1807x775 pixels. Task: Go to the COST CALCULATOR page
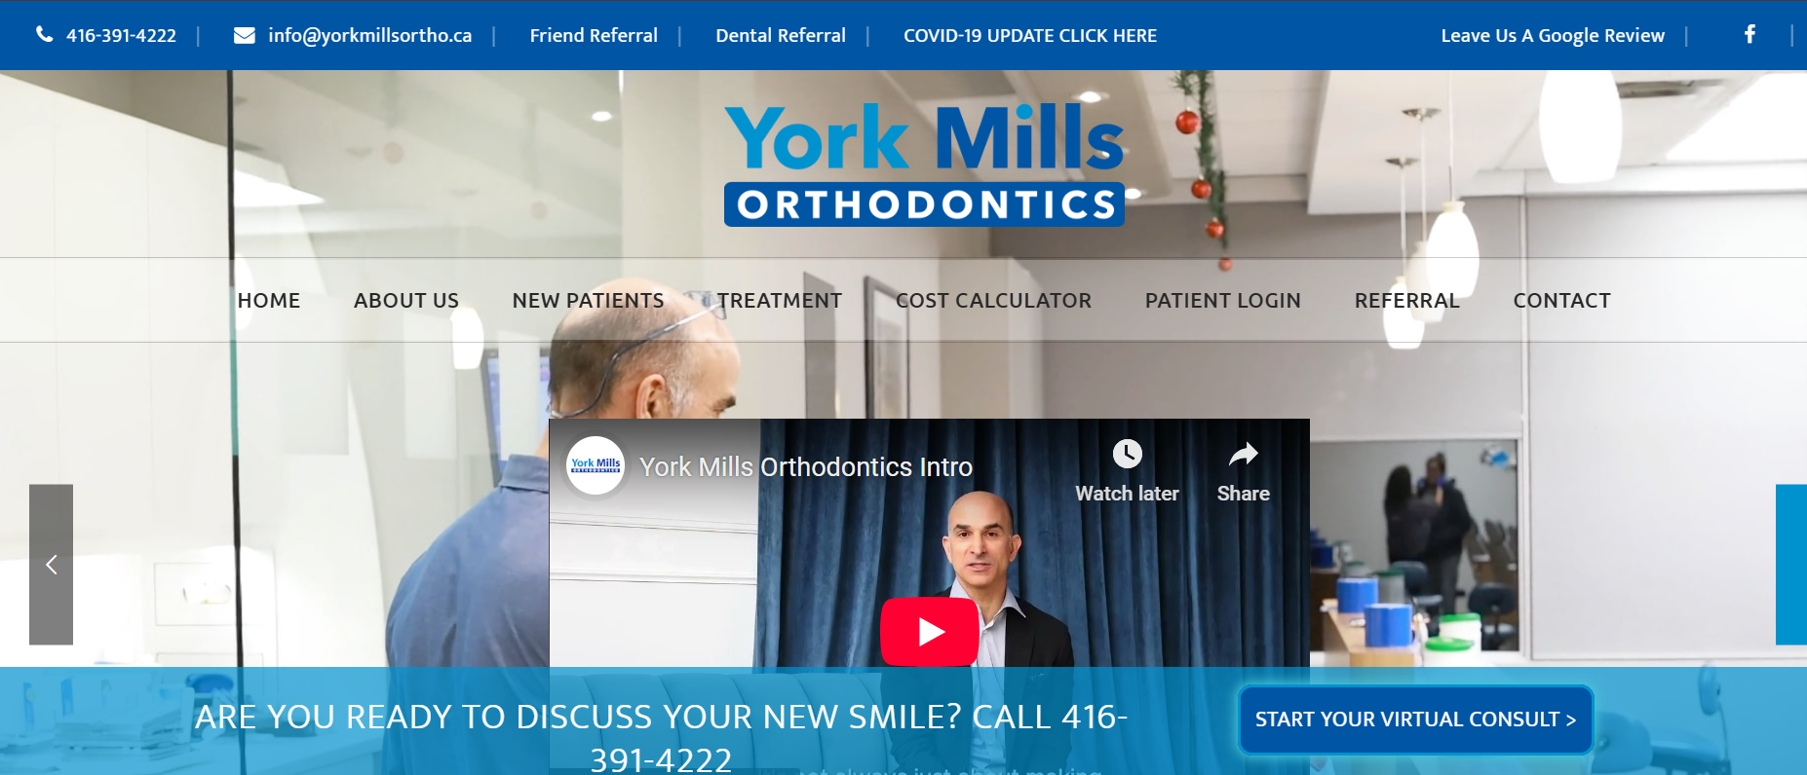click(993, 301)
